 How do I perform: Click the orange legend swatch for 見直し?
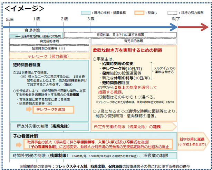[x=139, y=13]
